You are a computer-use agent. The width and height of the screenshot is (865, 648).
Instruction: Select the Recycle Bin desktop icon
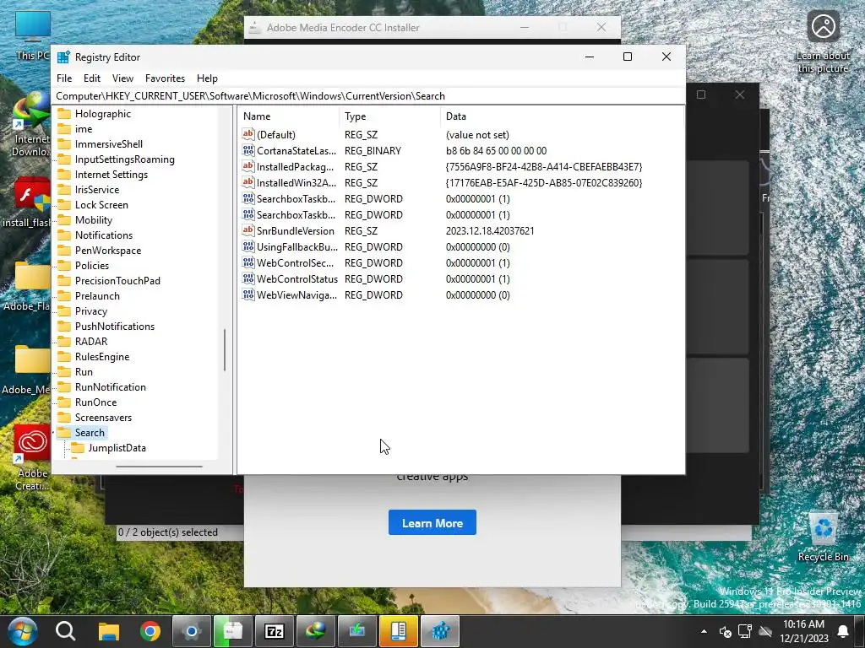point(823,537)
